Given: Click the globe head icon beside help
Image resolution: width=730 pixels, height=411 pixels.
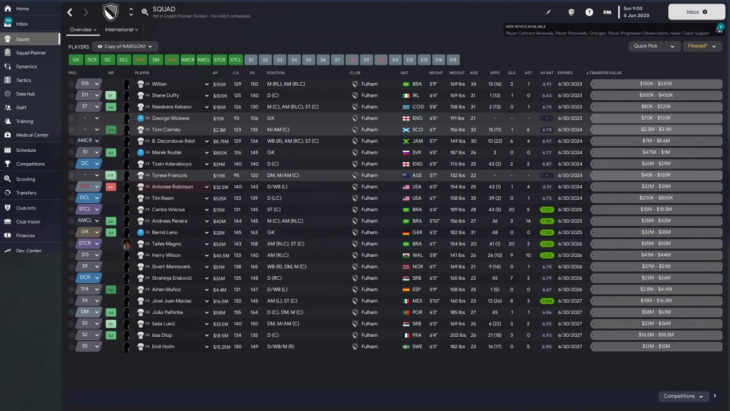Looking at the screenshot, I should (x=571, y=12).
